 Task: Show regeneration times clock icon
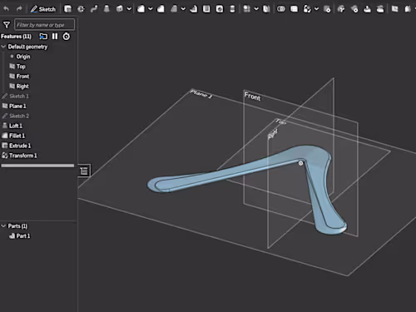(x=67, y=37)
